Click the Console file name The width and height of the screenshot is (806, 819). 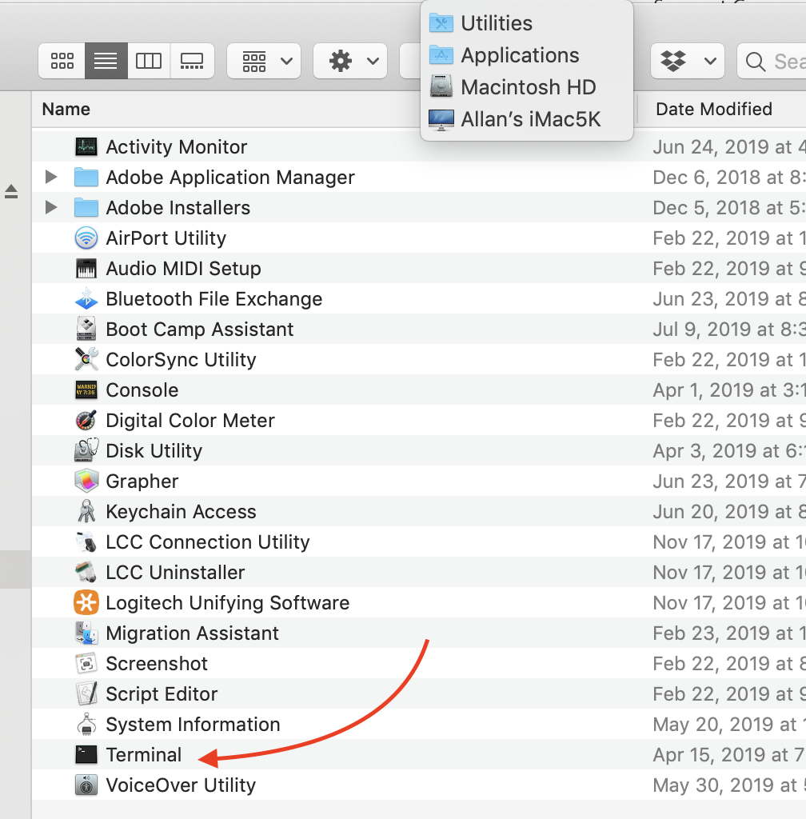[142, 390]
